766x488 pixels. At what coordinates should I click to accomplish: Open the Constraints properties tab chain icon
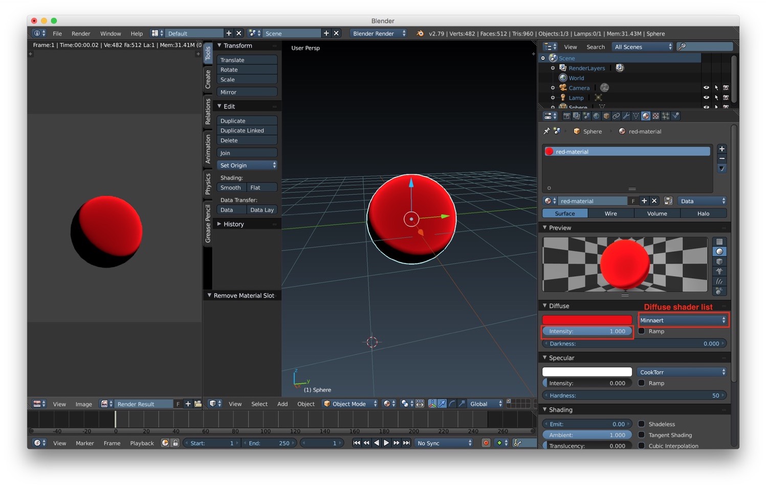pyautogui.click(x=616, y=116)
